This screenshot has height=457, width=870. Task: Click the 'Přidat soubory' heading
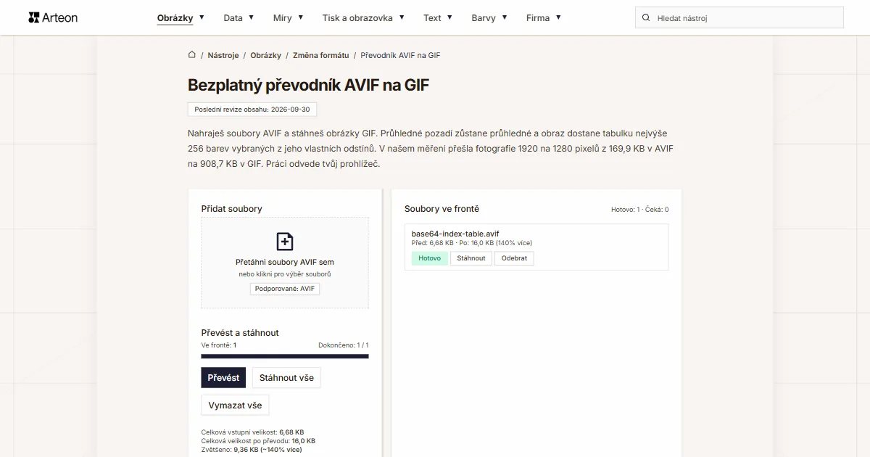232,209
